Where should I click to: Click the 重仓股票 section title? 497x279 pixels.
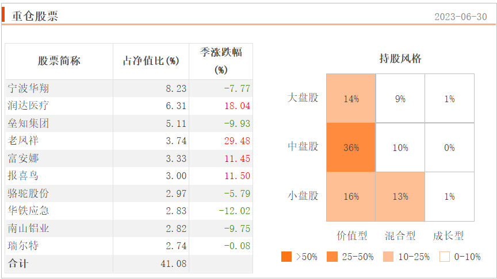coord(35,16)
